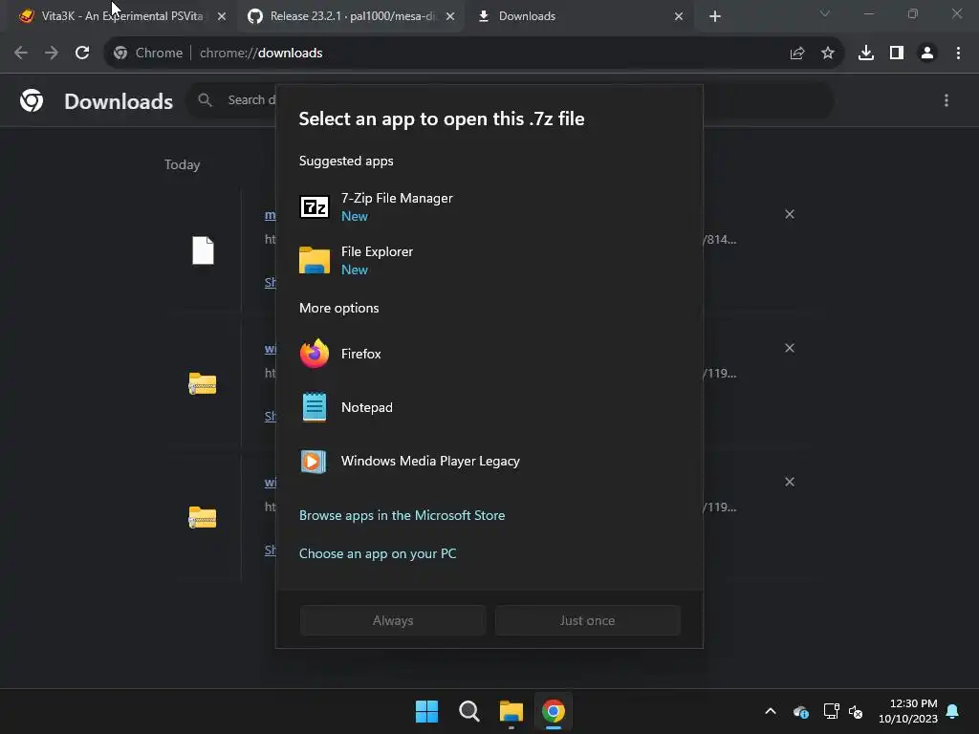979x734 pixels.
Task: Show hidden system tray icons
Action: [771, 711]
